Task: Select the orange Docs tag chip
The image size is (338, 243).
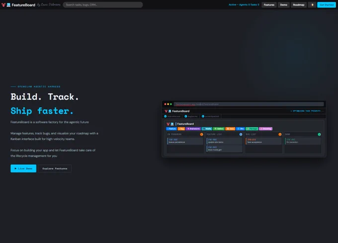Action: click(231, 129)
